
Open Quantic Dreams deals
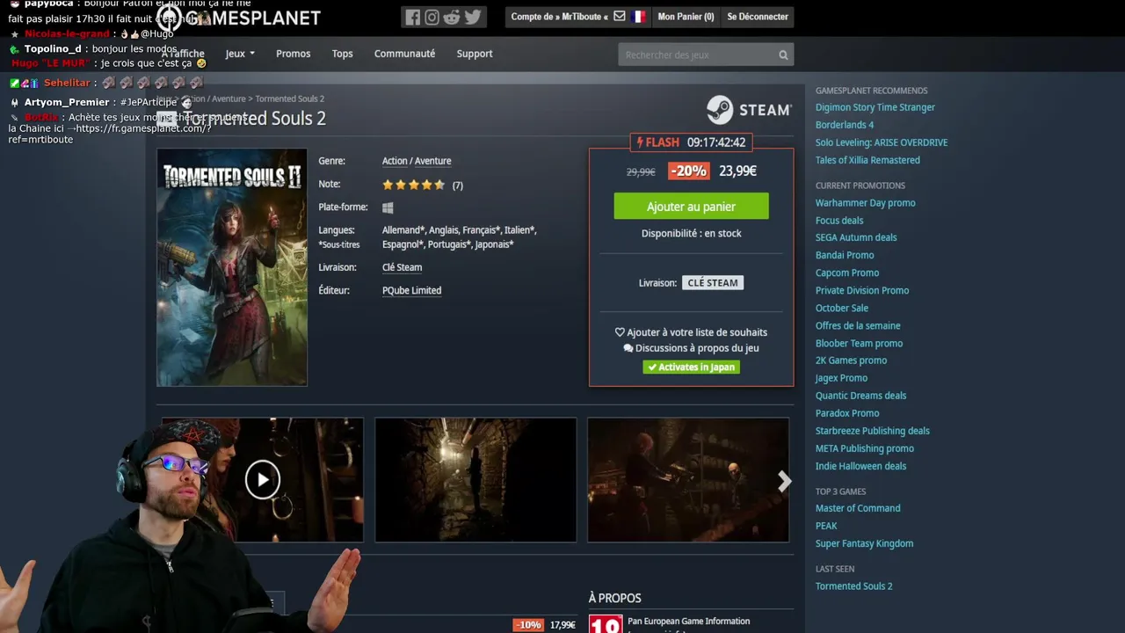860,396
